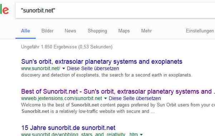Go to the Maps tab
This screenshot has height=136, width=215.
124,31
